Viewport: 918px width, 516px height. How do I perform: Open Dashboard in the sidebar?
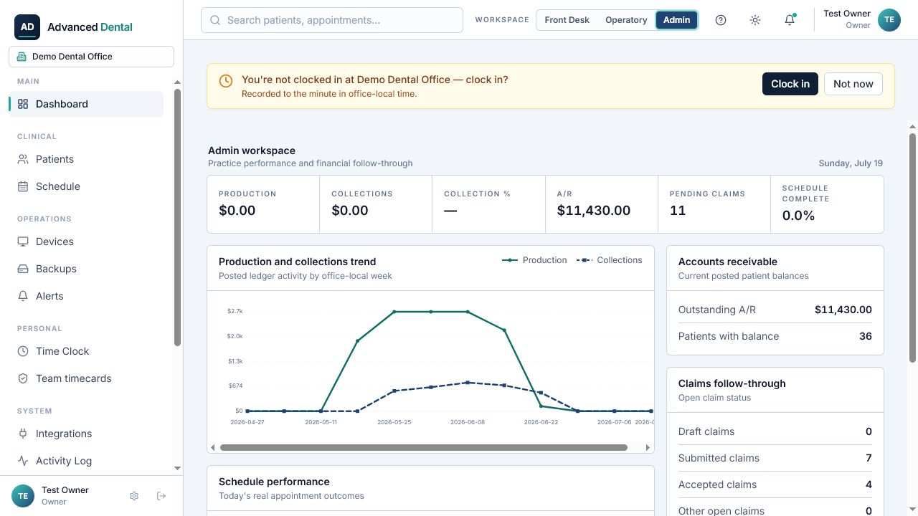tap(86, 104)
